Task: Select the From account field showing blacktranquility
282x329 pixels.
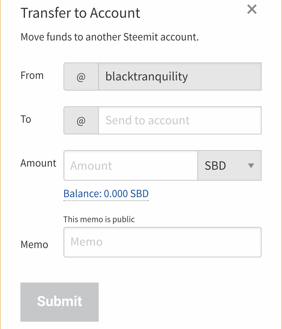Action: [x=180, y=77]
